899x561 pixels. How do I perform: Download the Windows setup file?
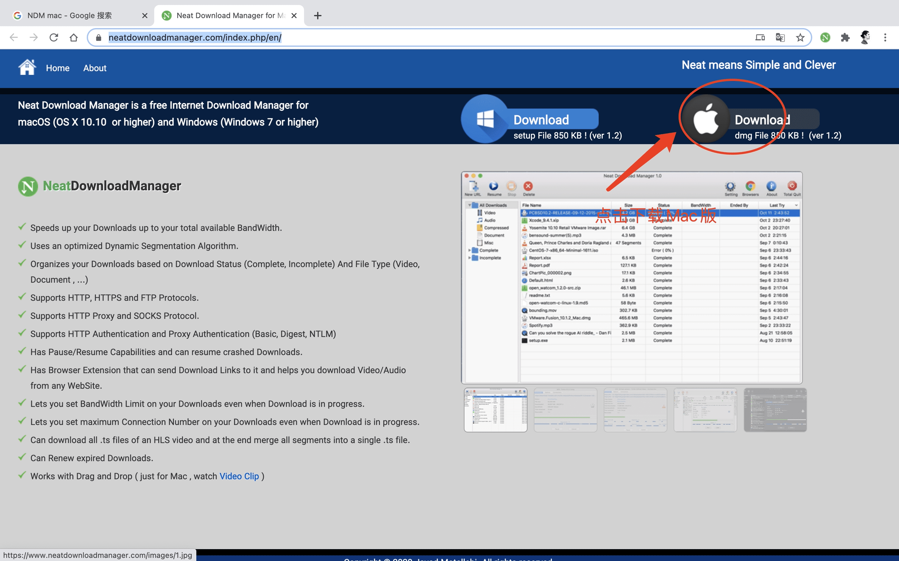pyautogui.click(x=554, y=120)
